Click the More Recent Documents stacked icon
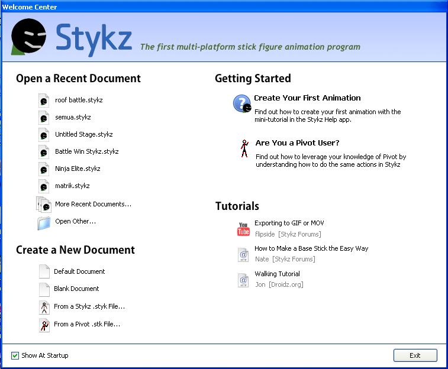 tap(44, 205)
